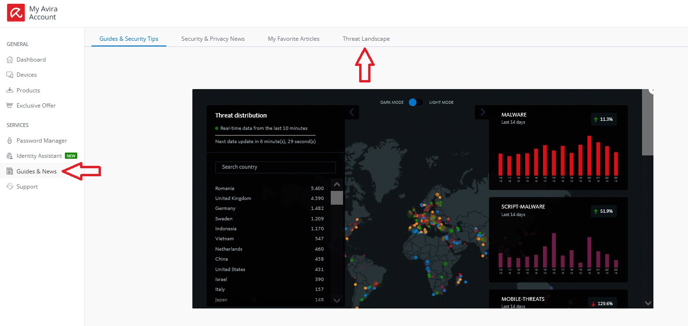
Task: Click the Devices sidebar icon
Action: coord(10,75)
